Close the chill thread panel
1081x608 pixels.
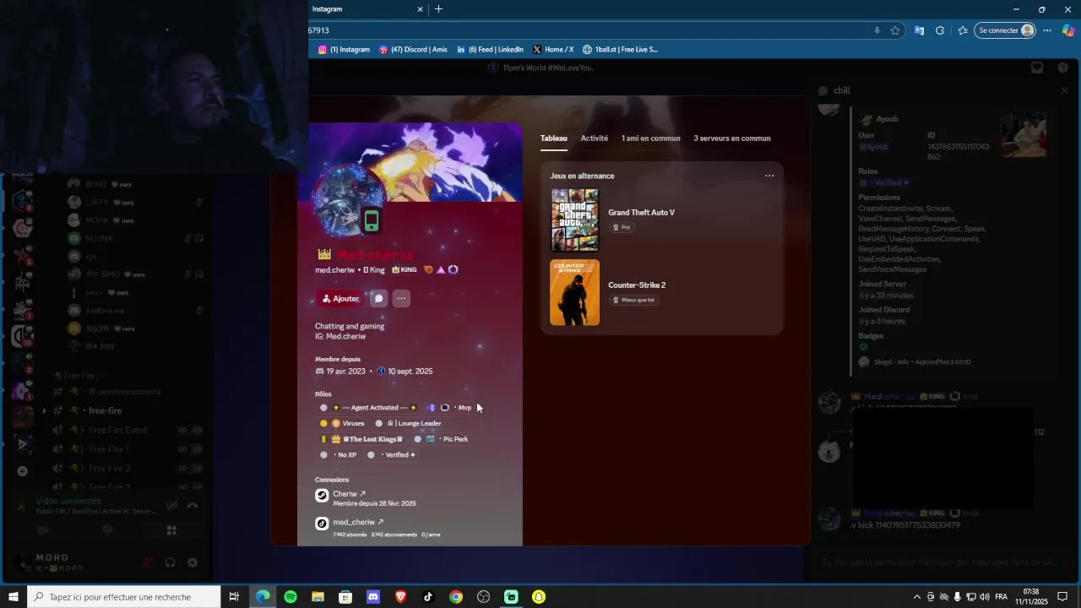click(x=1064, y=90)
